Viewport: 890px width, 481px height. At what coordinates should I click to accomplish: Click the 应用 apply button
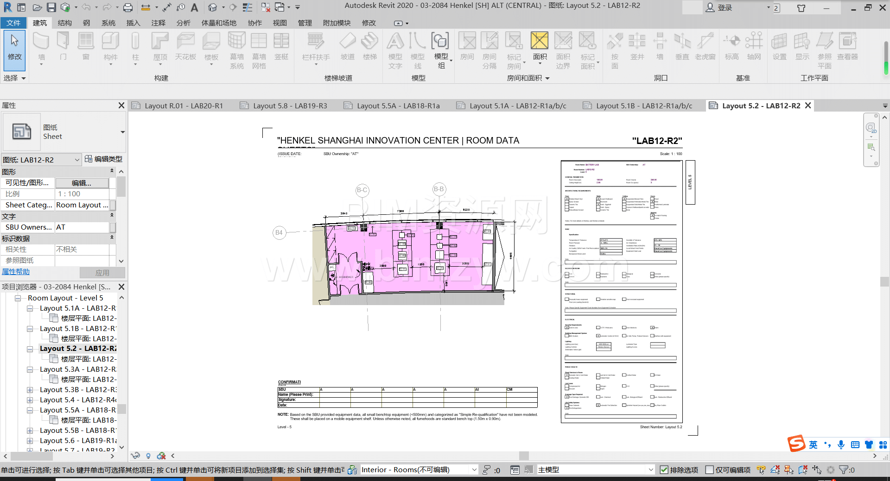point(102,273)
